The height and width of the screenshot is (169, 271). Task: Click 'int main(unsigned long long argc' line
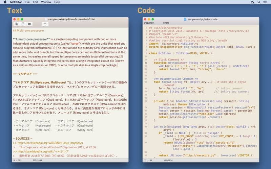click(x=205, y=126)
